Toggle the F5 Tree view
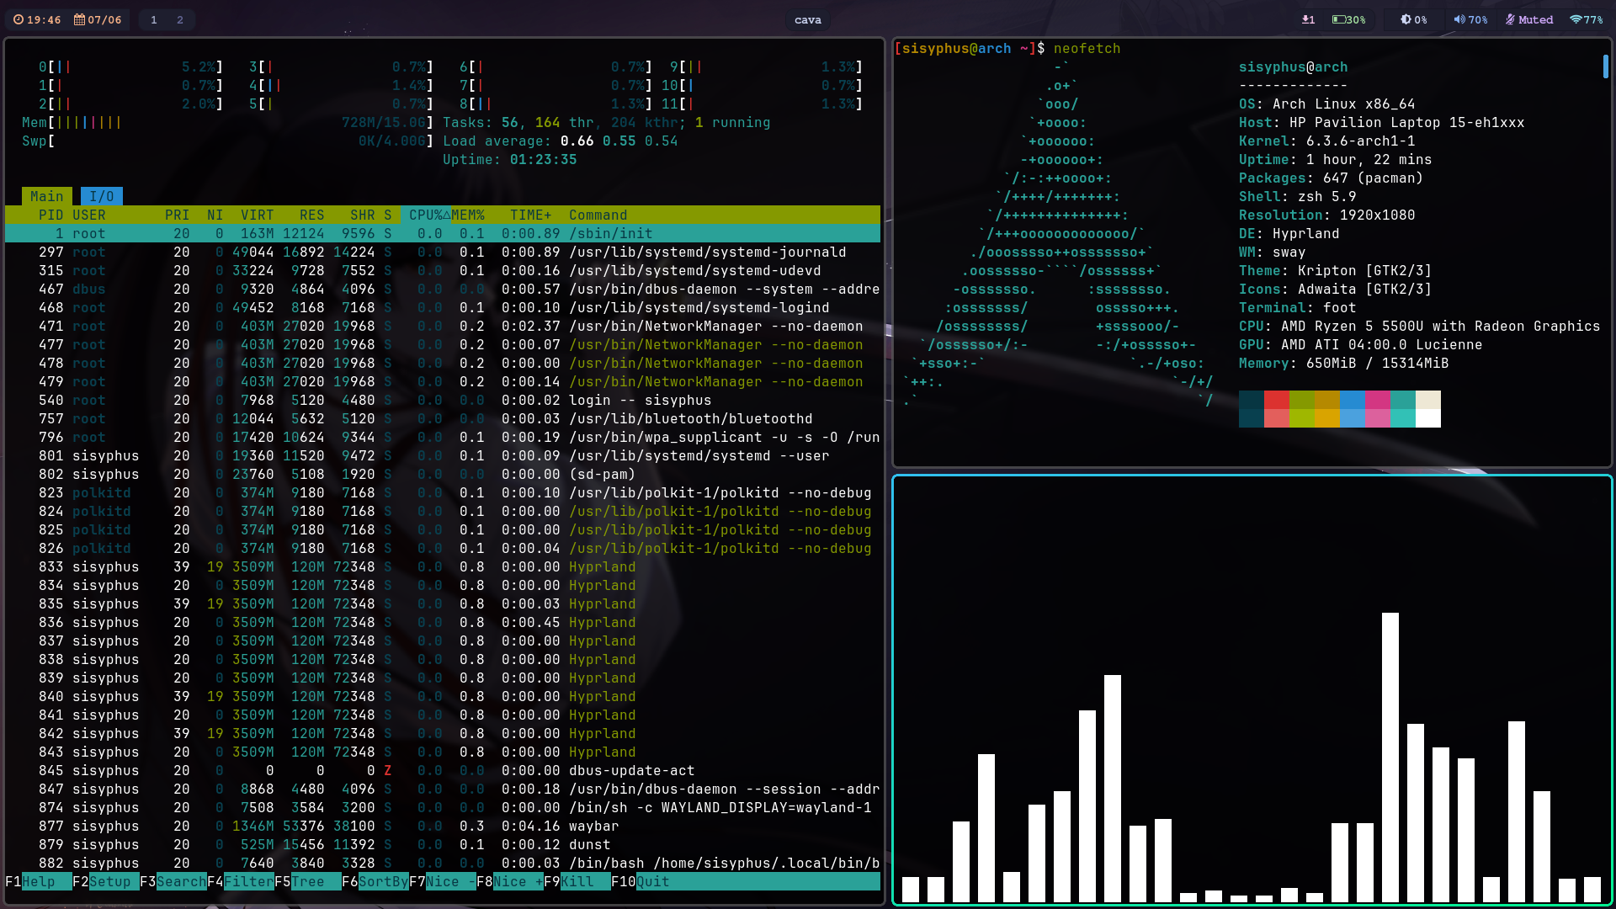Screen dimensions: 1616x909 click(x=308, y=881)
